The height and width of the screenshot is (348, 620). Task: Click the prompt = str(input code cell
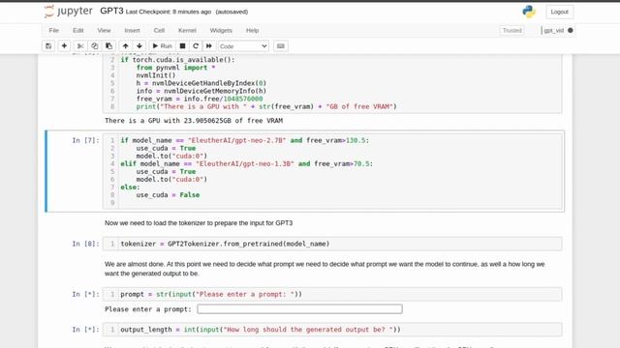coord(332,294)
